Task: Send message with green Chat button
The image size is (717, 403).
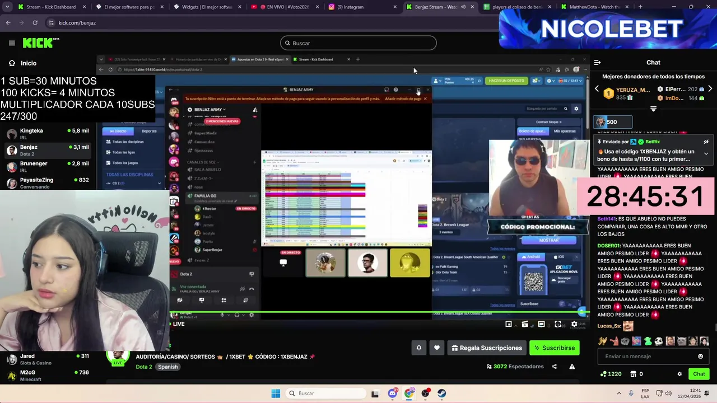Action: pos(699,374)
